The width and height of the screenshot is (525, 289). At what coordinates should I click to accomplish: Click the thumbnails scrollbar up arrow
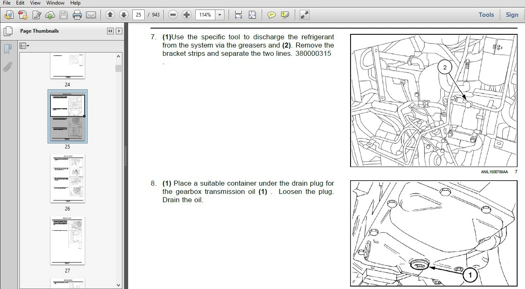[119, 56]
